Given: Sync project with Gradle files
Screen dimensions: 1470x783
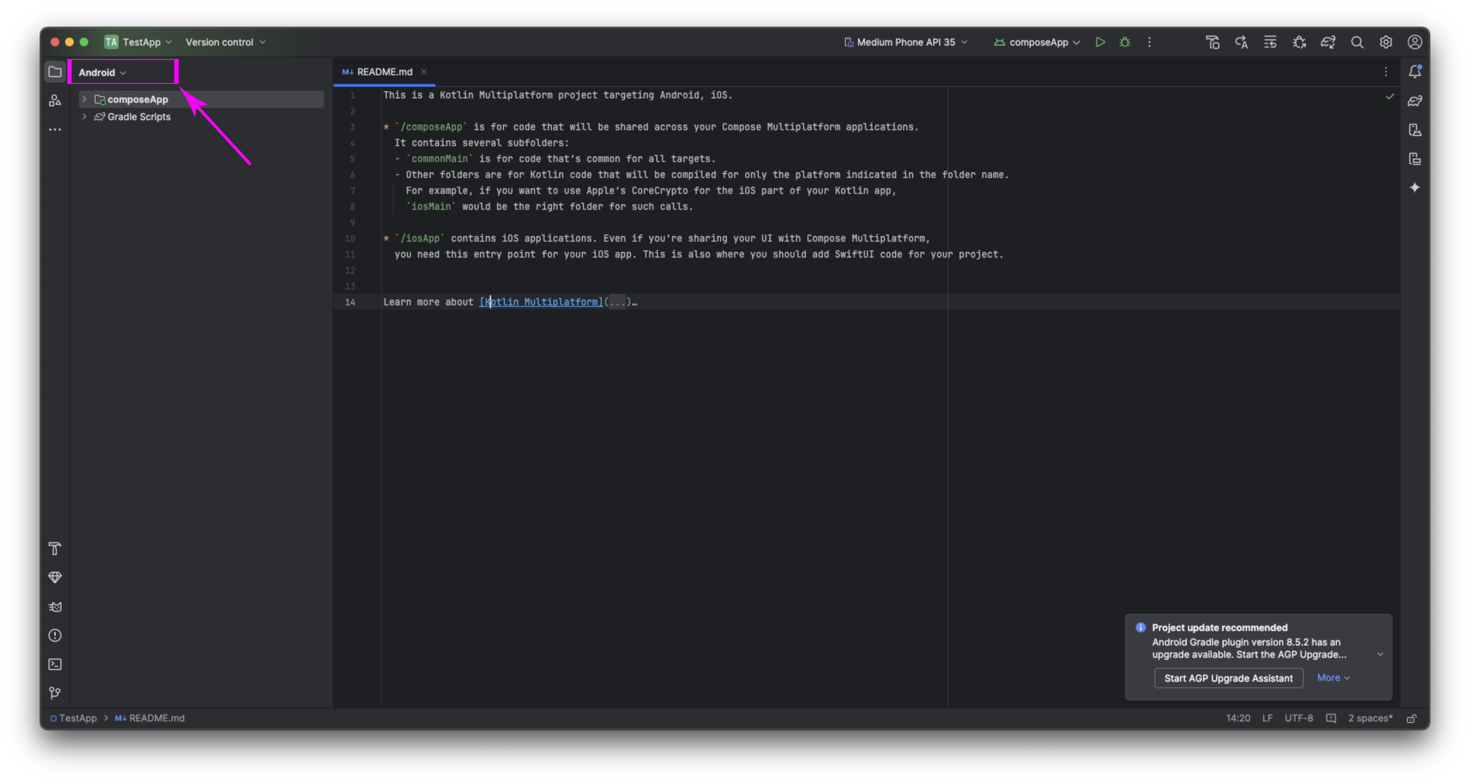Looking at the screenshot, I should tap(1328, 42).
